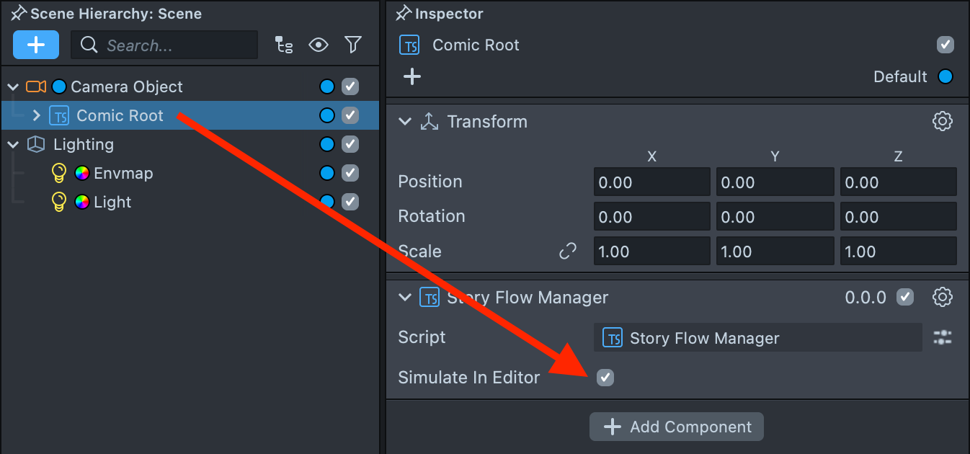The height and width of the screenshot is (454, 970).
Task: Click the eye visibility filter icon
Action: (x=319, y=45)
